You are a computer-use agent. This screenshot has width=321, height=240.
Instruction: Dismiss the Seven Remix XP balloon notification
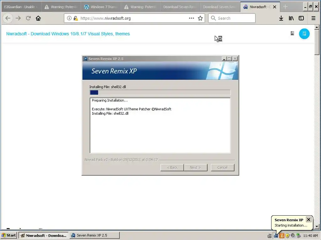click(x=308, y=220)
